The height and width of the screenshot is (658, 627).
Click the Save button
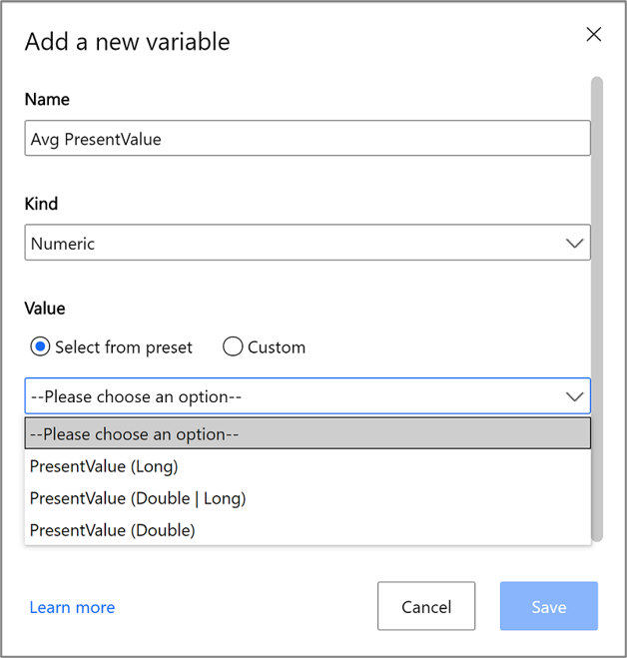click(x=548, y=607)
